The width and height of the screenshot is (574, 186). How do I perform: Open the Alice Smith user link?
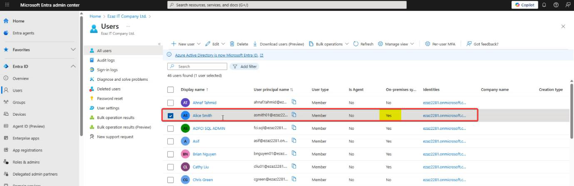click(x=202, y=116)
